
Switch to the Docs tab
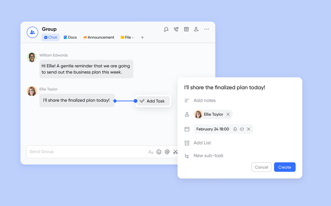(70, 37)
